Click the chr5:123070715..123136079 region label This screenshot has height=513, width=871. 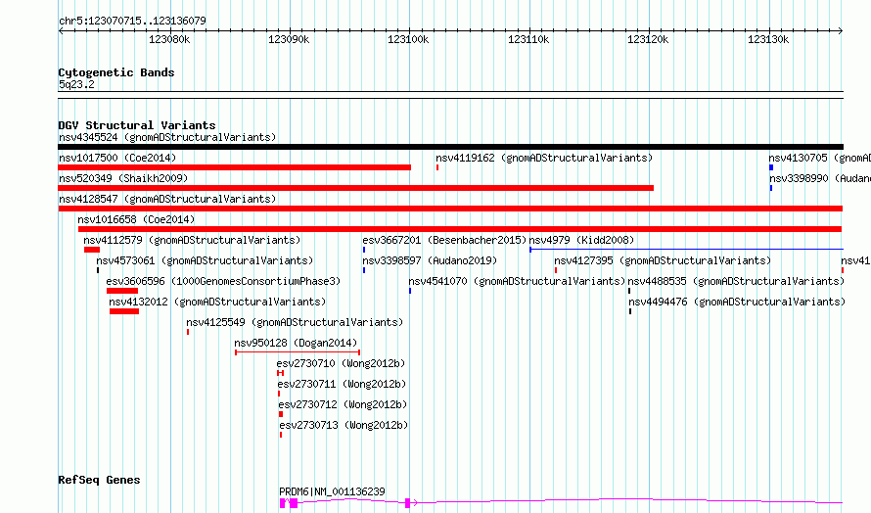click(x=132, y=21)
